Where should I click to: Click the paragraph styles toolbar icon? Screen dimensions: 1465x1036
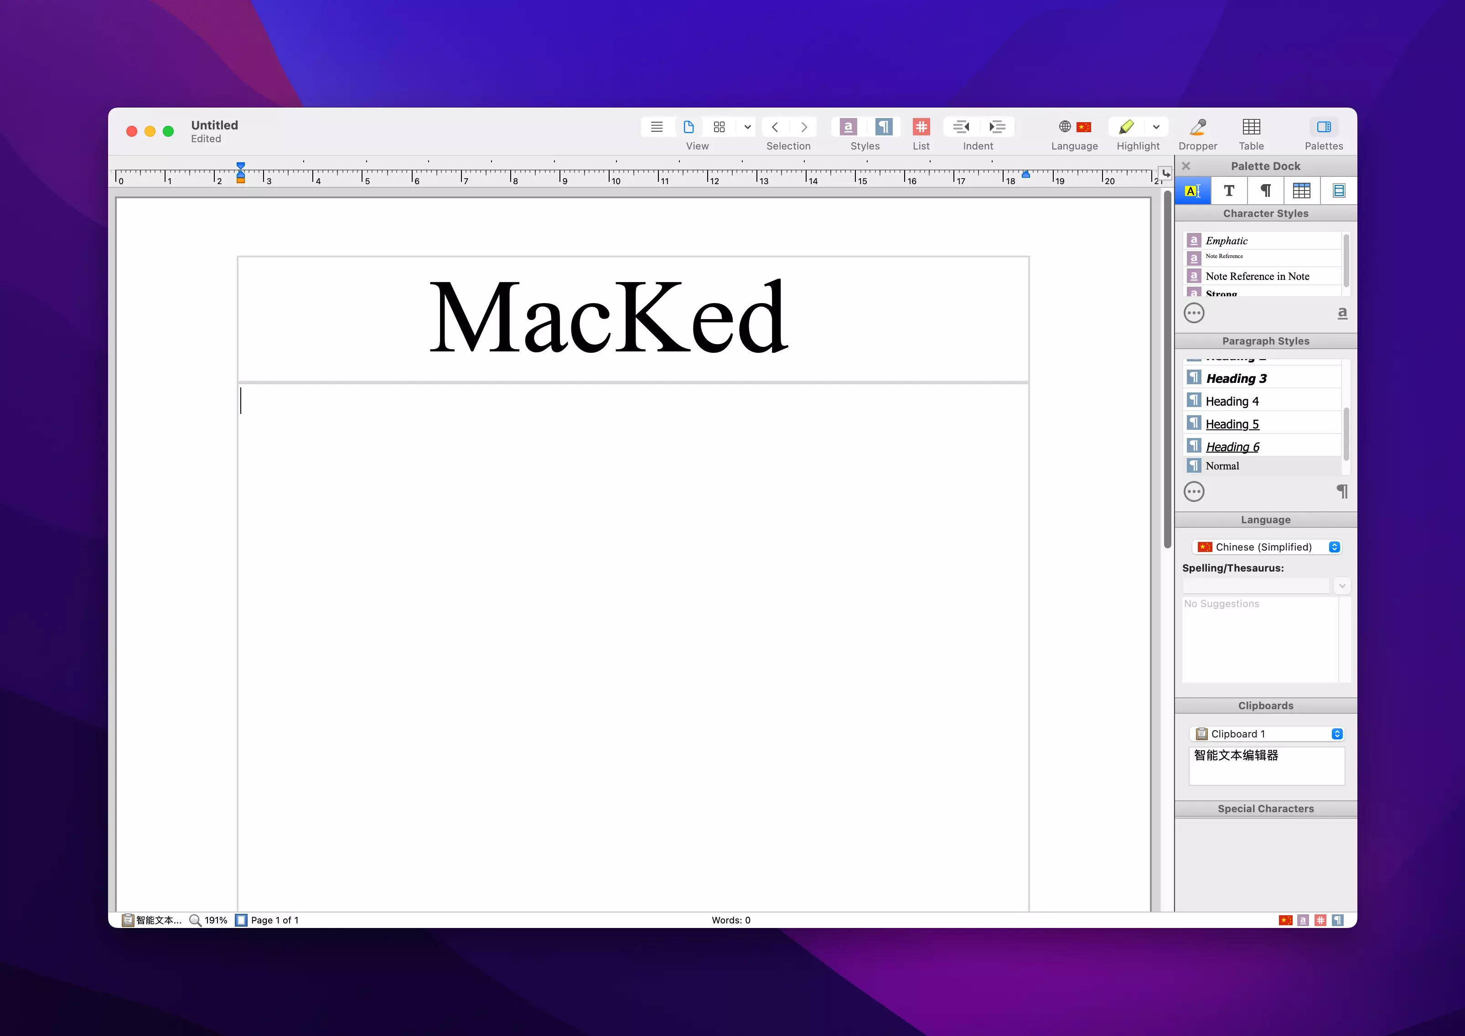[883, 127]
